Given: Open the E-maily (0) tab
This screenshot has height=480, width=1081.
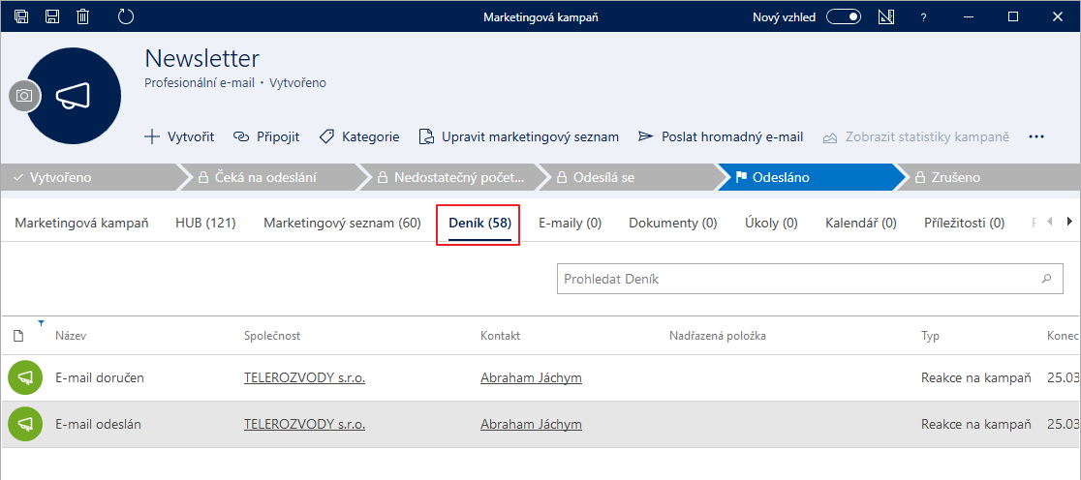Looking at the screenshot, I should (x=571, y=224).
